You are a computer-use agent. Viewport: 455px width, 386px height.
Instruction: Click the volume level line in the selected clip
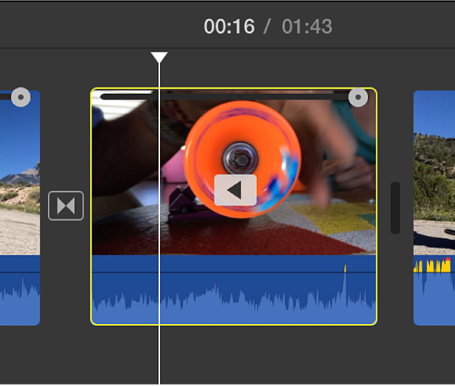tap(234, 273)
